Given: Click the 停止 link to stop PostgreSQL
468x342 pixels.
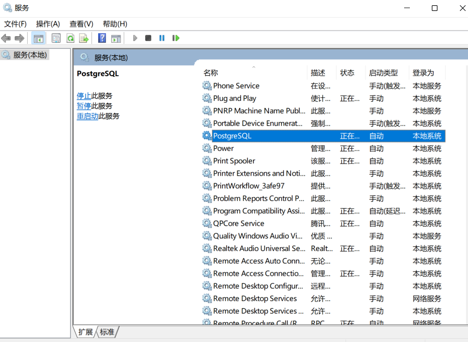Looking at the screenshot, I should pyautogui.click(x=83, y=96).
